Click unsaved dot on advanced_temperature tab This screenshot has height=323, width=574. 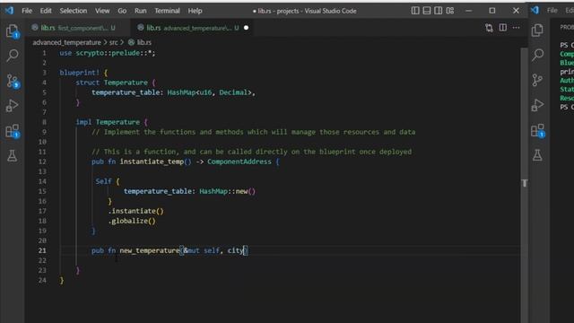[246, 28]
